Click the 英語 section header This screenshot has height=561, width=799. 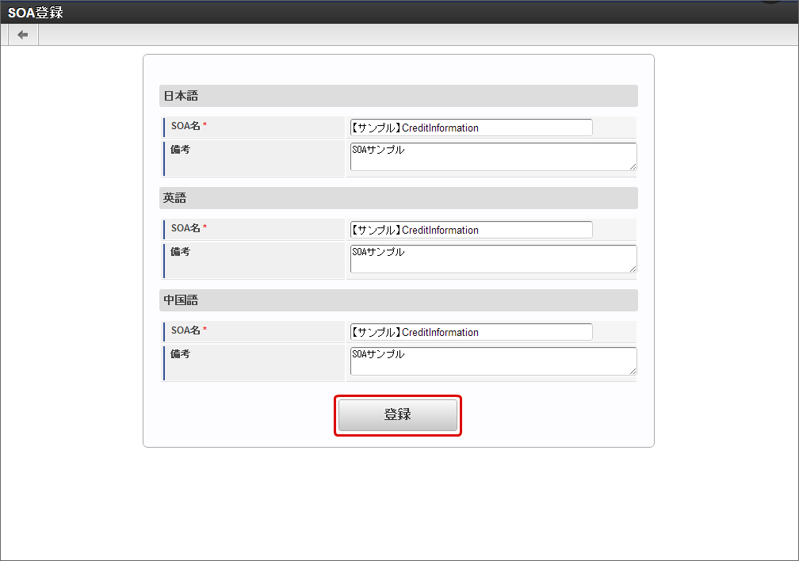pyautogui.click(x=399, y=198)
